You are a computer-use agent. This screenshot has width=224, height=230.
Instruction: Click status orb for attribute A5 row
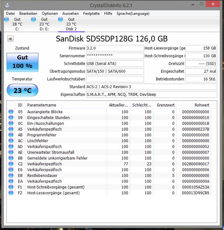tap(11, 129)
